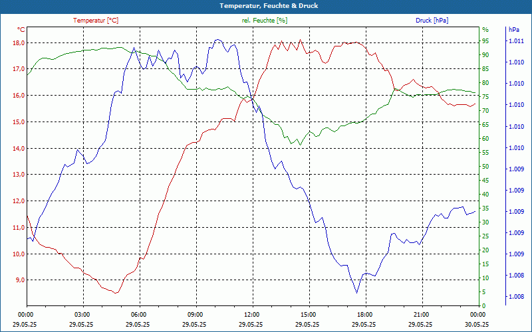The width and height of the screenshot is (532, 332).
Task: Click the '°C' unit label on temperature axis
Action: point(21,30)
